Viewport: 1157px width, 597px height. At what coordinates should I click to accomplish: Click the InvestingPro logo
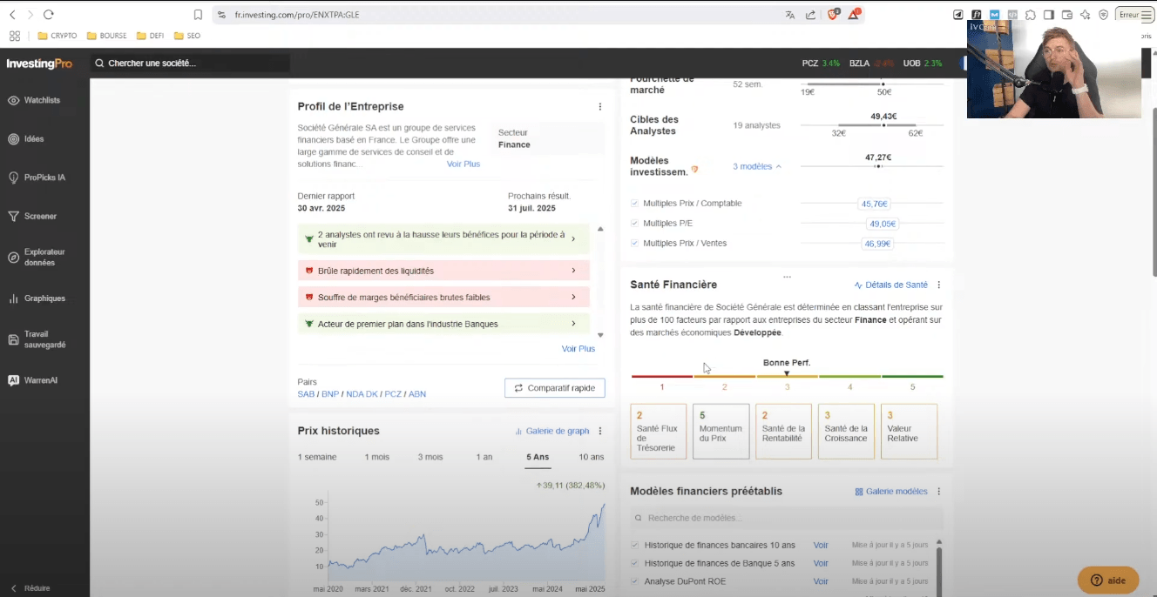(39, 64)
